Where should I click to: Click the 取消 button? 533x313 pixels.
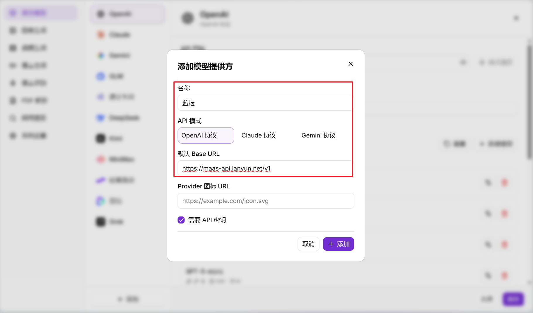pyautogui.click(x=308, y=244)
